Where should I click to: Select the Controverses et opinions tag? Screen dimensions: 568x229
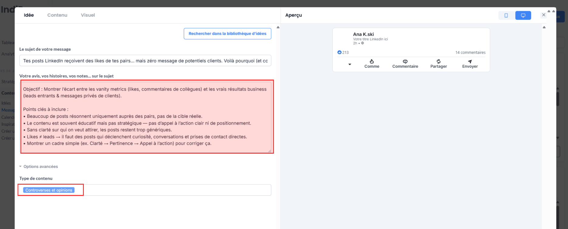pos(49,190)
